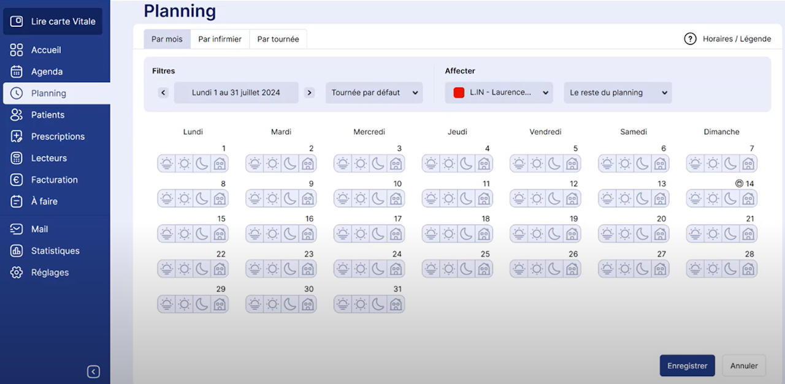
Task: Click the Annuler button
Action: pyautogui.click(x=744, y=366)
